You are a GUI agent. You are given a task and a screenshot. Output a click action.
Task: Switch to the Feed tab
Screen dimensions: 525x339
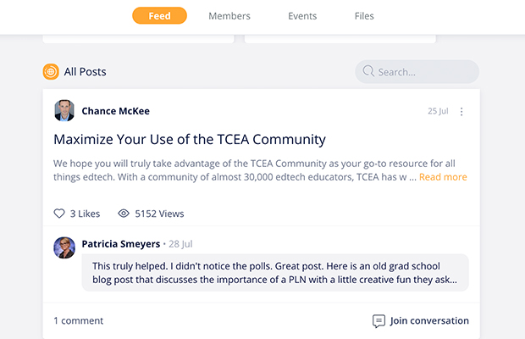tap(159, 16)
